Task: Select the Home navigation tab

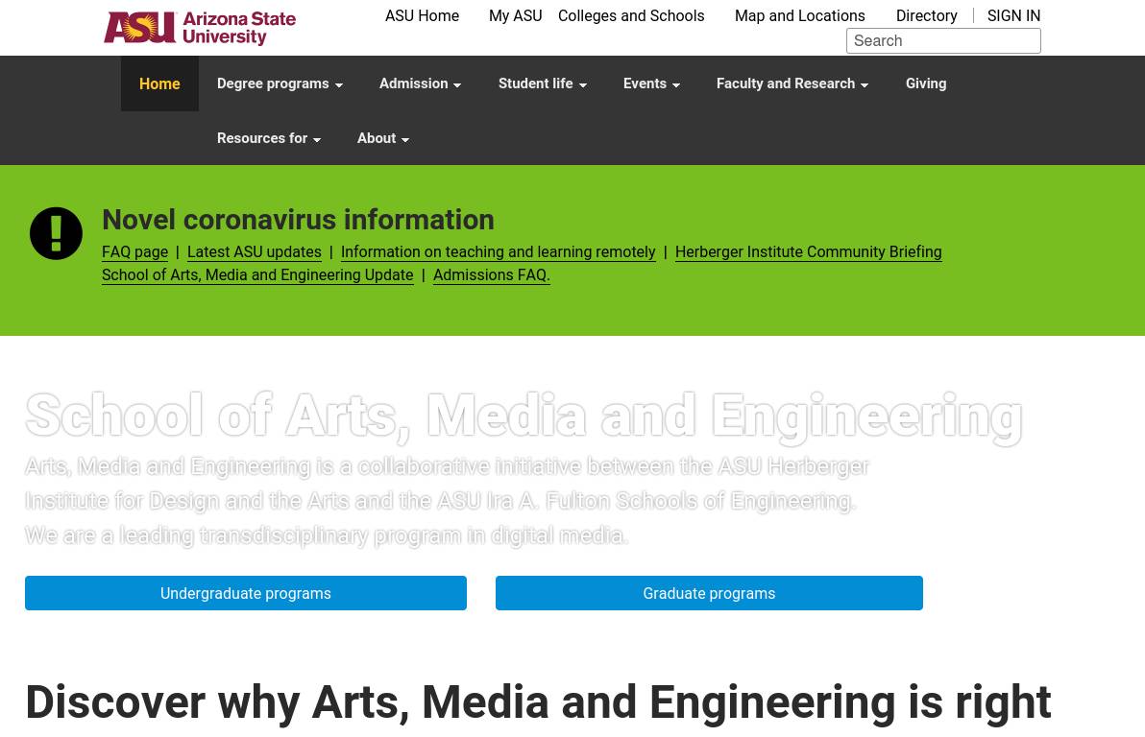Action: (159, 84)
